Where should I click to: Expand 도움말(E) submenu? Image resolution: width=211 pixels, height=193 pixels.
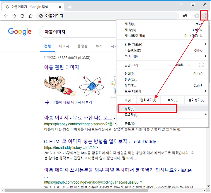point(162,115)
